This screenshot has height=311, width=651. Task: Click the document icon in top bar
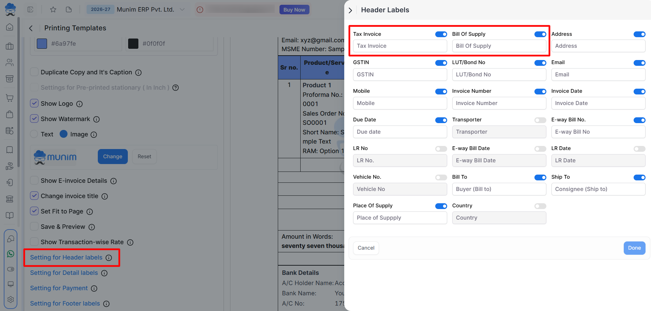pos(69,10)
